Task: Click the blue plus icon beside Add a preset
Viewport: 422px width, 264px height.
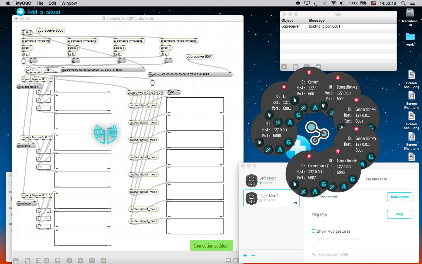Action: pos(21,12)
